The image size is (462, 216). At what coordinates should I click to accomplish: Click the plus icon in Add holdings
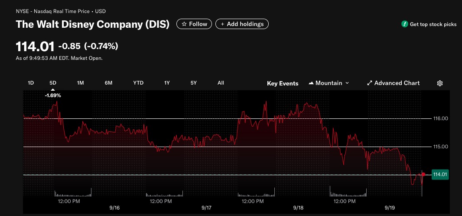click(222, 24)
